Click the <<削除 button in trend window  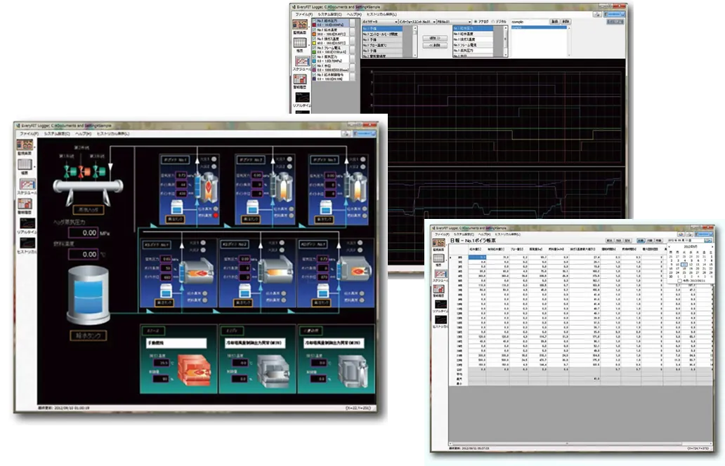tap(435, 45)
